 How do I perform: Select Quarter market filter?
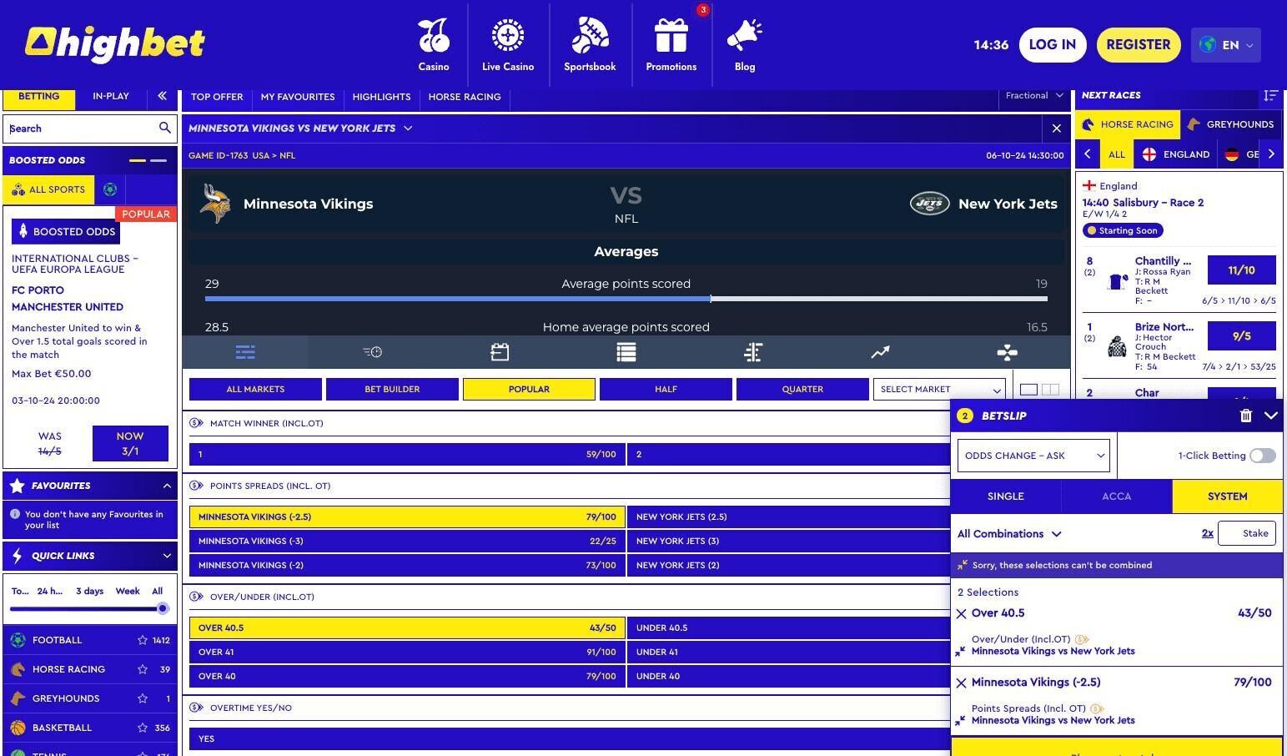(x=802, y=390)
